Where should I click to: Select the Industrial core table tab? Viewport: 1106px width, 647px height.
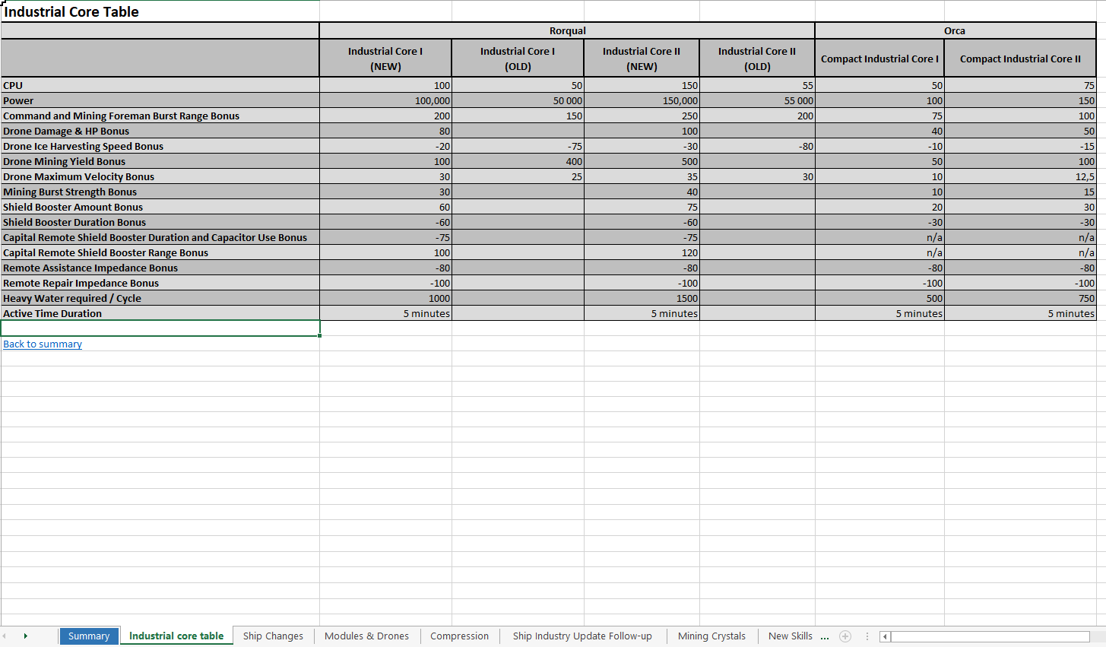click(x=176, y=636)
